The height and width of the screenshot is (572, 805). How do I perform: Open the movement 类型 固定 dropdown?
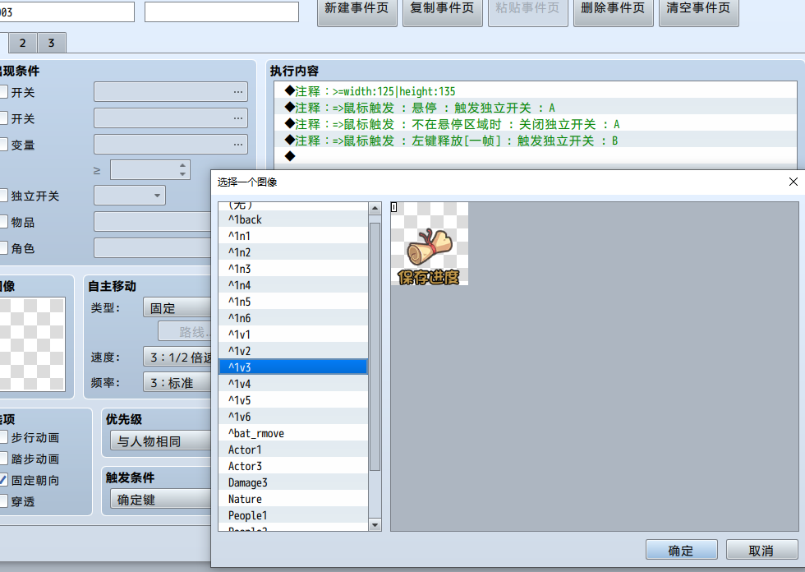(x=177, y=307)
